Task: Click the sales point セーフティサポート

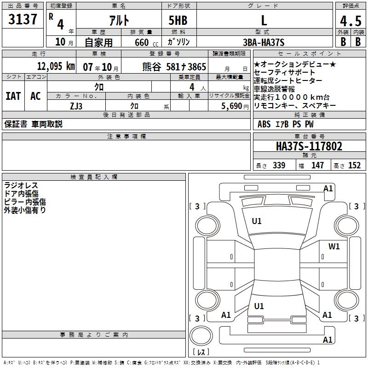Action: pyautogui.click(x=284, y=72)
